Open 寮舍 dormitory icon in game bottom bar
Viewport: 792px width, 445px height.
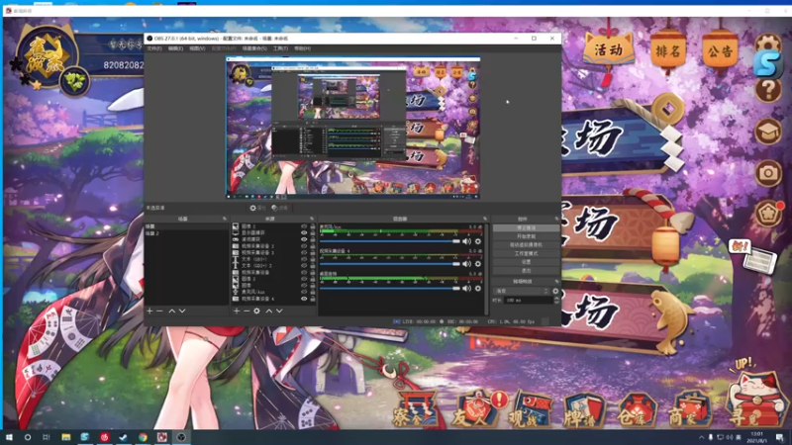pyautogui.click(x=415, y=409)
